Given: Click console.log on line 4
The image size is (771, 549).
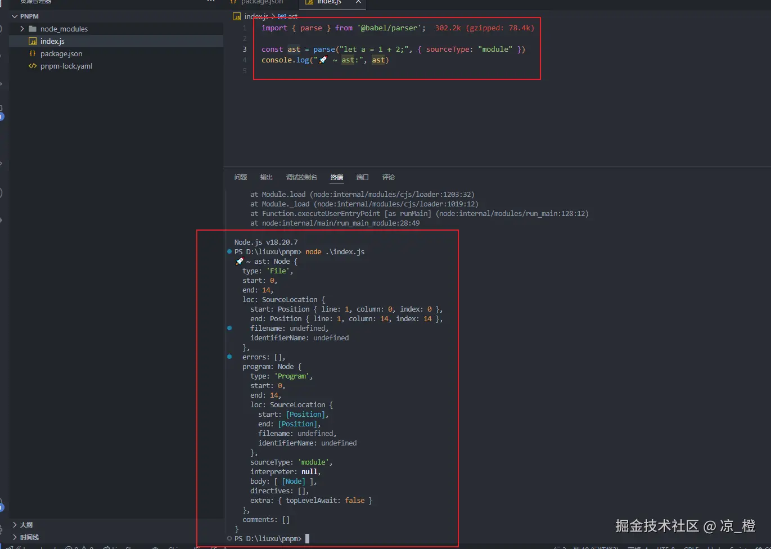Looking at the screenshot, I should click(x=286, y=60).
